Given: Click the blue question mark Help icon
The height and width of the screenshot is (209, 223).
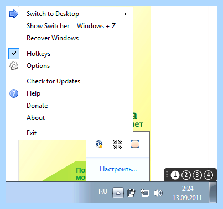Looking at the screenshot, I should coord(14,93).
